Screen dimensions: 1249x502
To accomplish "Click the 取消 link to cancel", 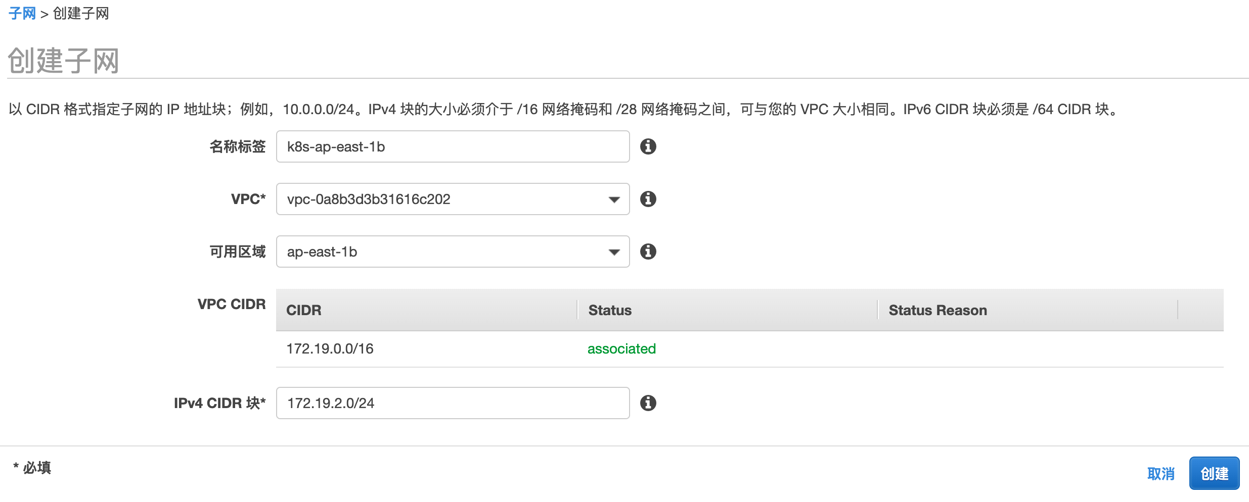I will click(x=1161, y=474).
